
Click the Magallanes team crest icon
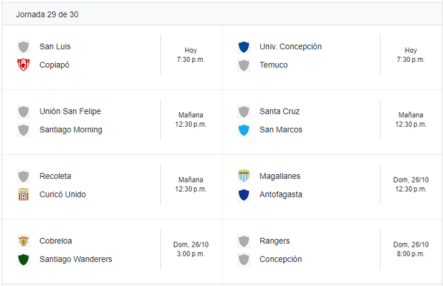[x=244, y=176]
